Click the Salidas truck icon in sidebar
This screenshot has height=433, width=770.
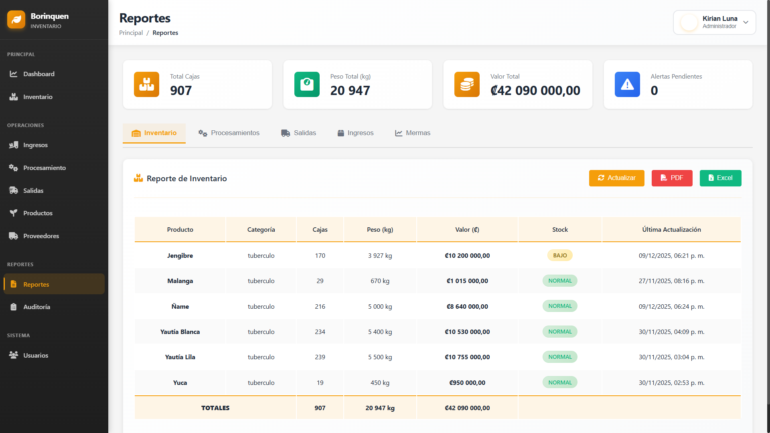pyautogui.click(x=14, y=190)
